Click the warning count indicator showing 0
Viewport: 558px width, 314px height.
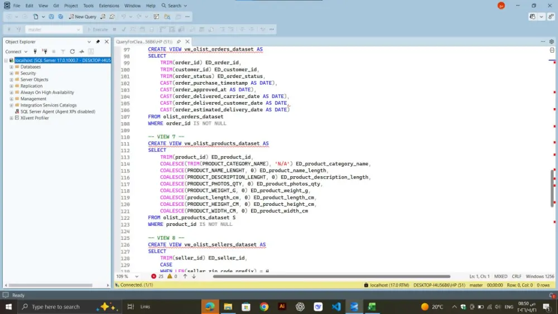[172, 276]
